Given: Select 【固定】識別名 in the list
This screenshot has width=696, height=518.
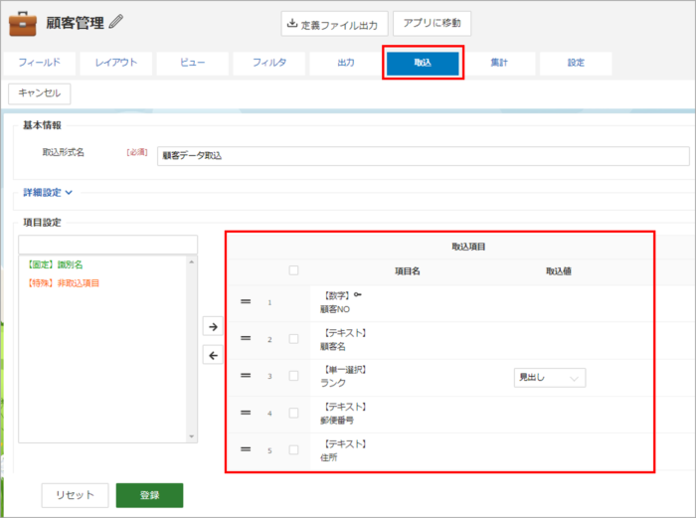Looking at the screenshot, I should point(55,265).
